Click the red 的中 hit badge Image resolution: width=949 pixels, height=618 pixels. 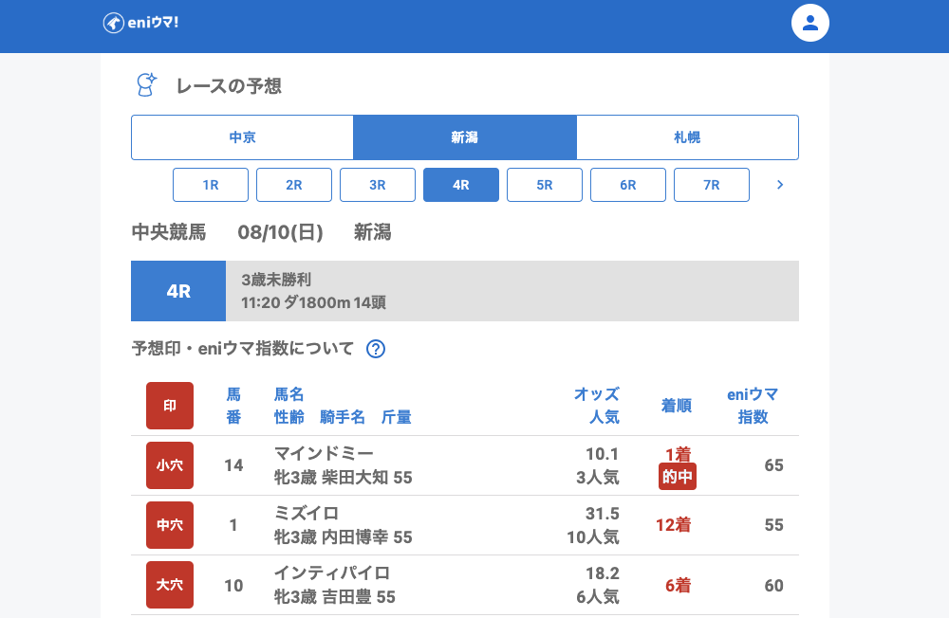coord(678,477)
